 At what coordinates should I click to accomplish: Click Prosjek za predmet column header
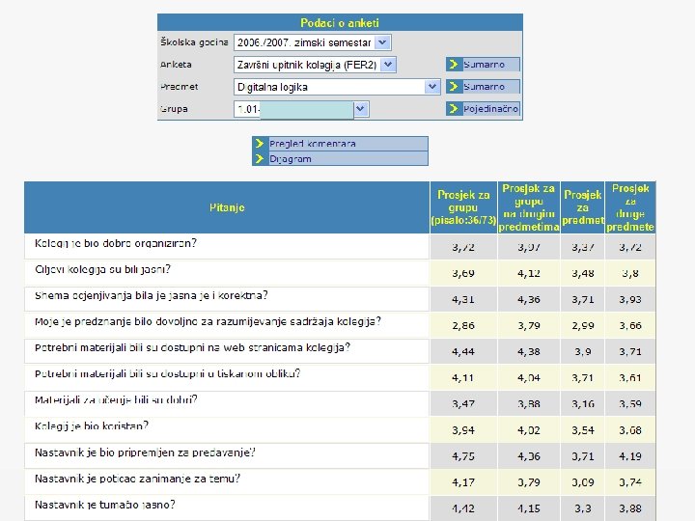click(582, 207)
